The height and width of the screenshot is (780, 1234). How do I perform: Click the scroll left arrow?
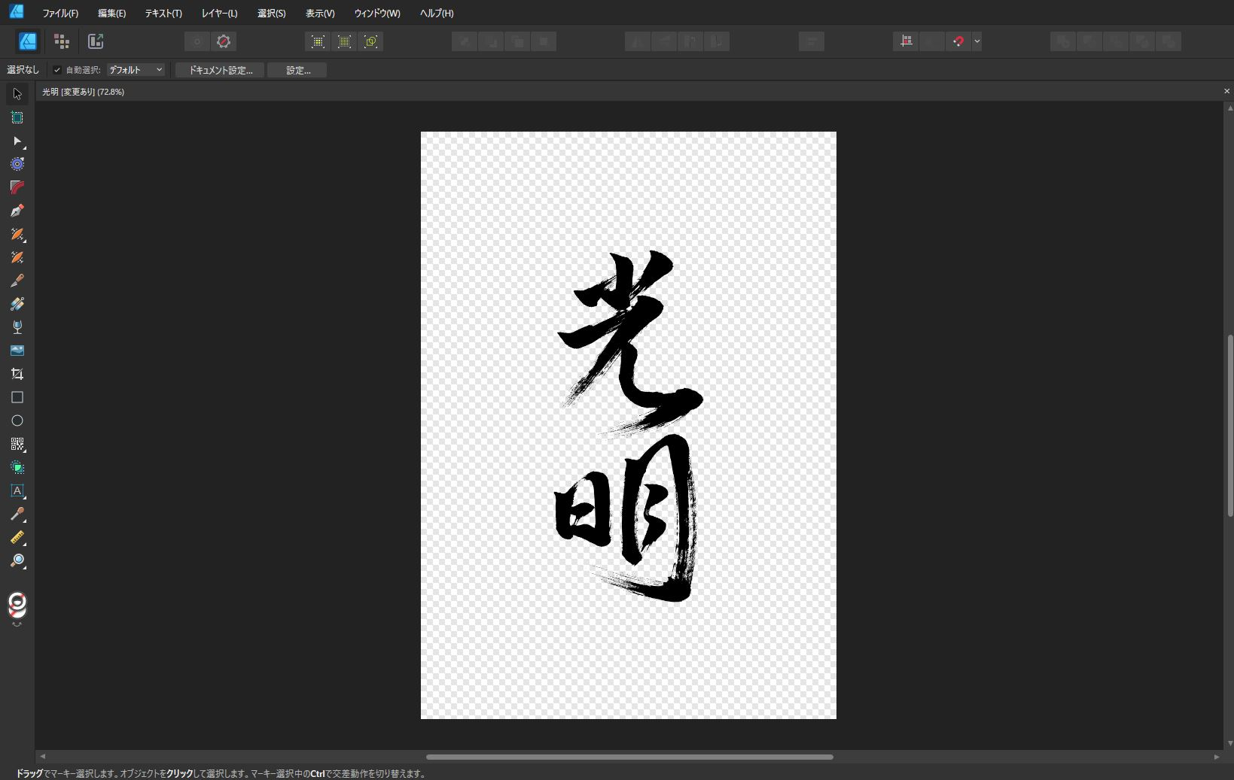43,757
